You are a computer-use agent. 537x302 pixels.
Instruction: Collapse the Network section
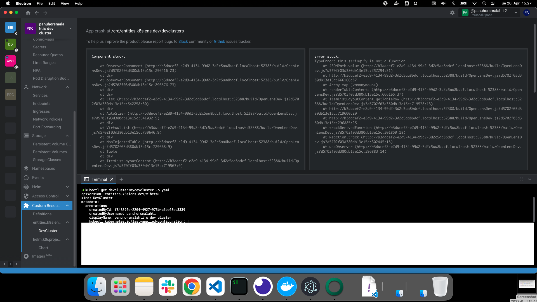pos(67,87)
